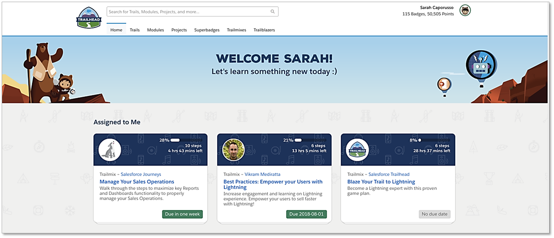The width and height of the screenshot is (554, 238).
Task: Select the Home tab
Action: coord(116,30)
